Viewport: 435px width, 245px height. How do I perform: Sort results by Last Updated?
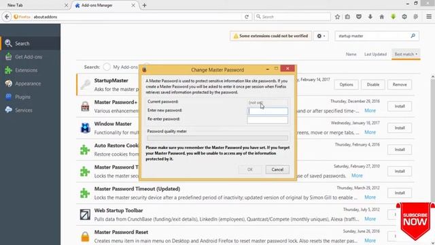tap(375, 54)
